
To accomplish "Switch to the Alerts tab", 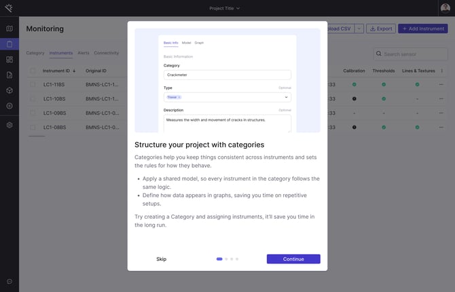I will (84, 53).
